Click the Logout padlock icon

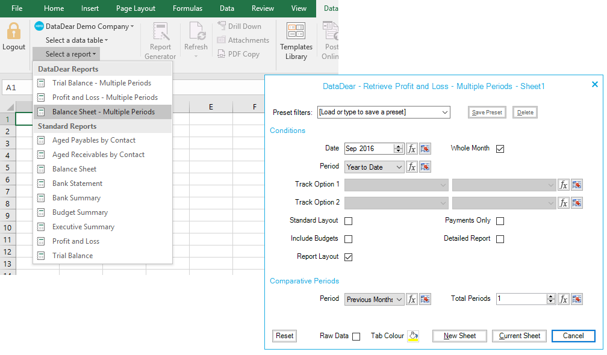pyautogui.click(x=13, y=31)
